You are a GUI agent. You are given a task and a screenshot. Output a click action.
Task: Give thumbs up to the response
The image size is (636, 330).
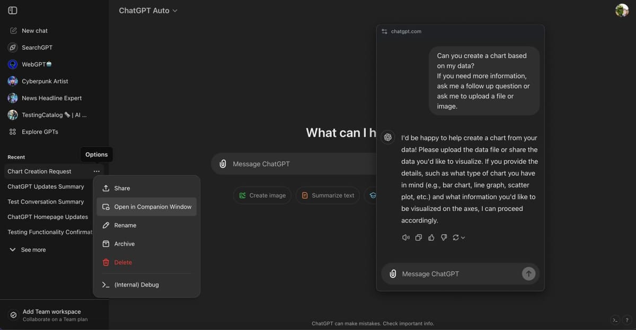tap(431, 237)
